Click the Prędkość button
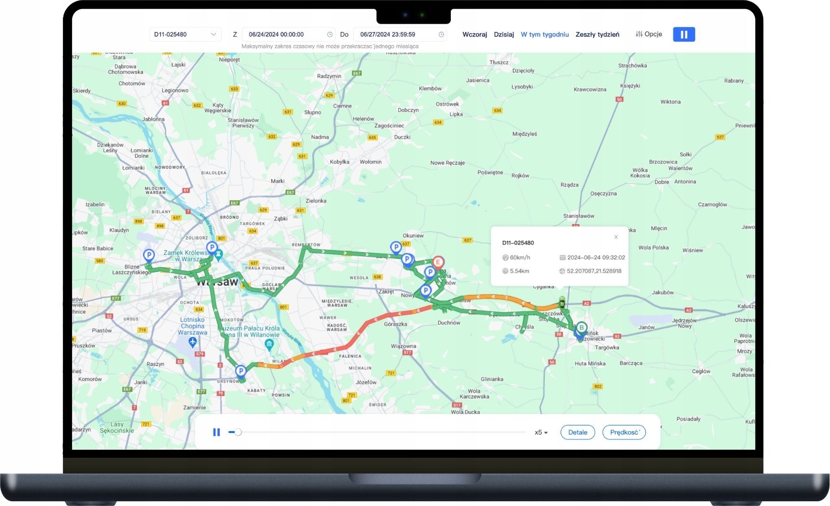Image resolution: width=830 pixels, height=506 pixels. tap(624, 433)
